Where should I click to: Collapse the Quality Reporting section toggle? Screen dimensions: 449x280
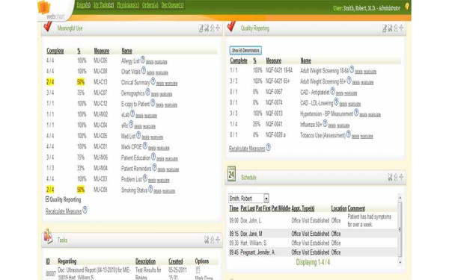tap(47, 199)
